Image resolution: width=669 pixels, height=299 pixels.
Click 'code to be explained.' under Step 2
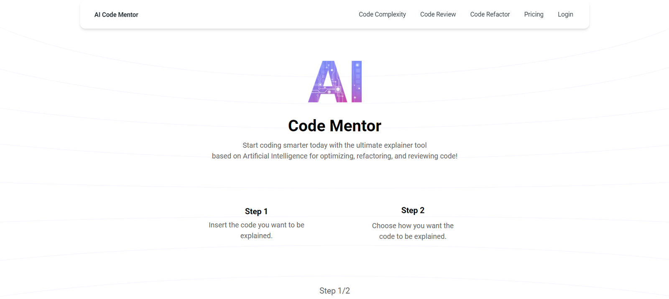pyautogui.click(x=413, y=237)
